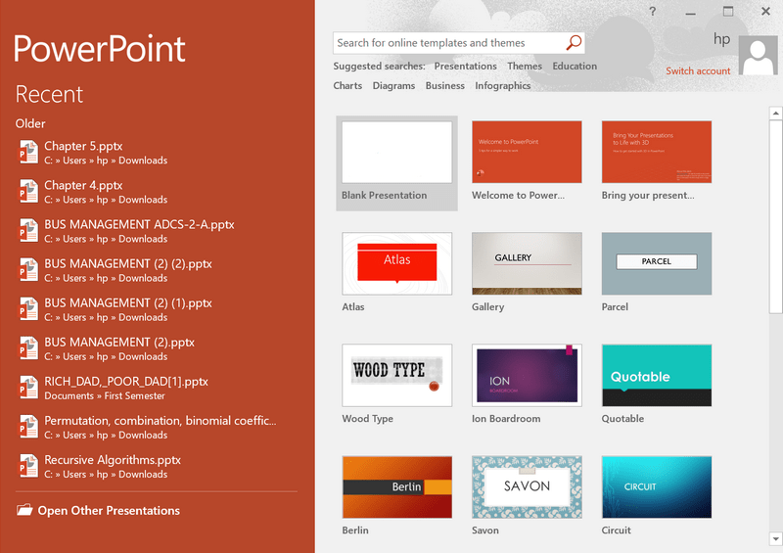783x553 pixels.
Task: Open BUS MANAGEMENT ADCS-2-A.pptx
Action: click(x=157, y=231)
